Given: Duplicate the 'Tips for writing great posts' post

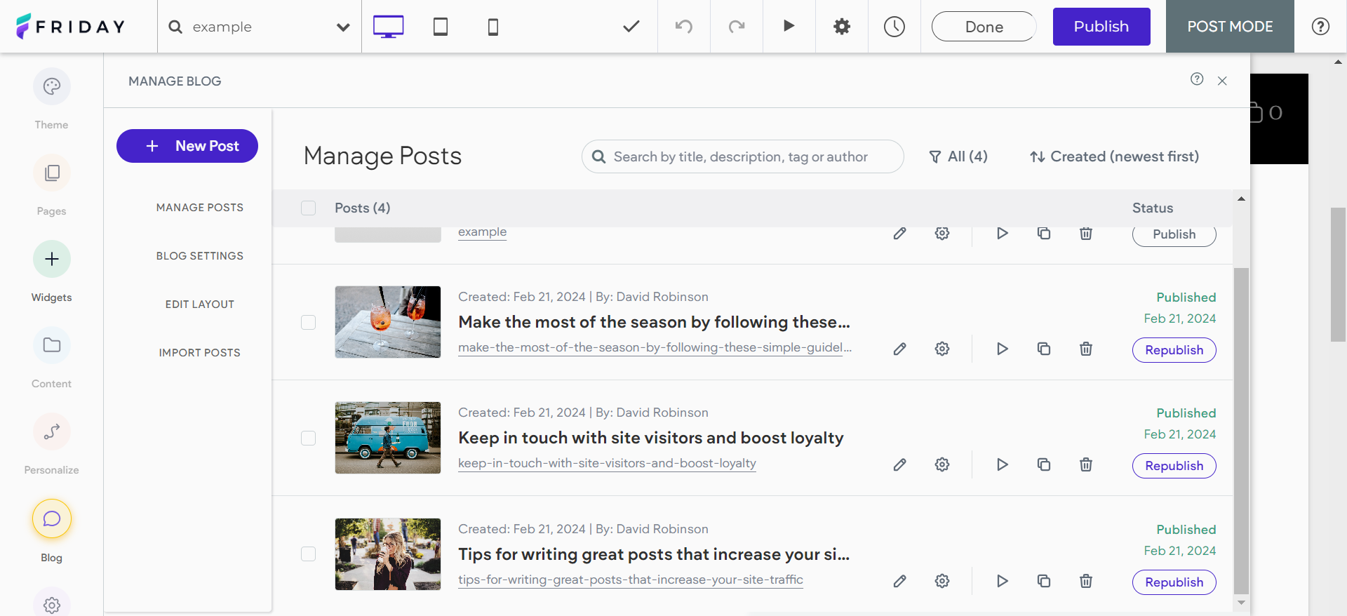Looking at the screenshot, I should coord(1044,581).
